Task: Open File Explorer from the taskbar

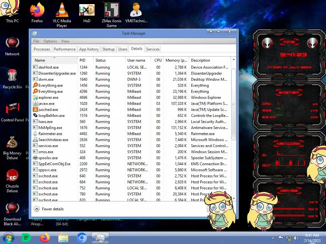Action: tap(63, 238)
